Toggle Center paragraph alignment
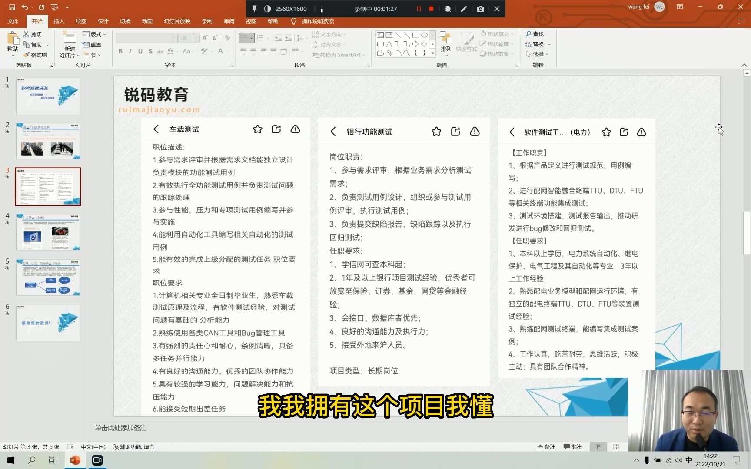 [253, 51]
